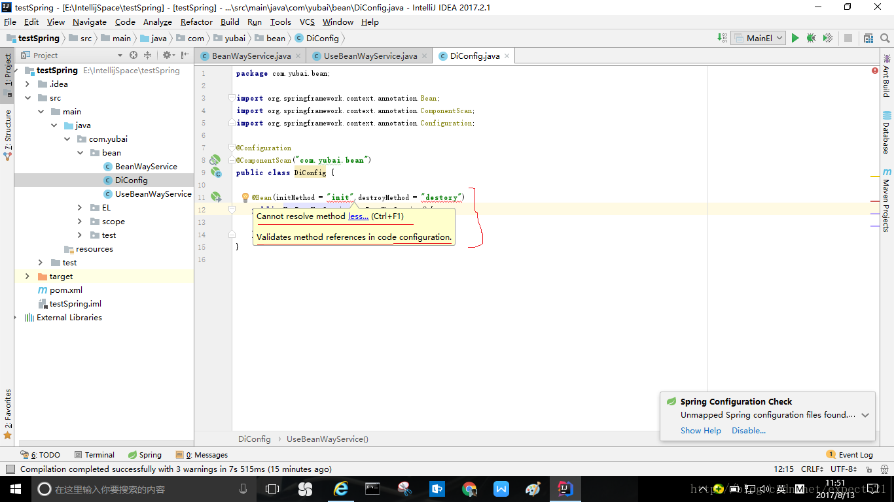
Task: Toggle the lock read-only icon in status bar
Action: point(869,469)
